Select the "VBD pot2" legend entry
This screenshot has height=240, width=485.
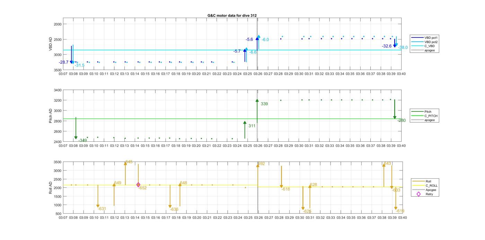[424, 42]
